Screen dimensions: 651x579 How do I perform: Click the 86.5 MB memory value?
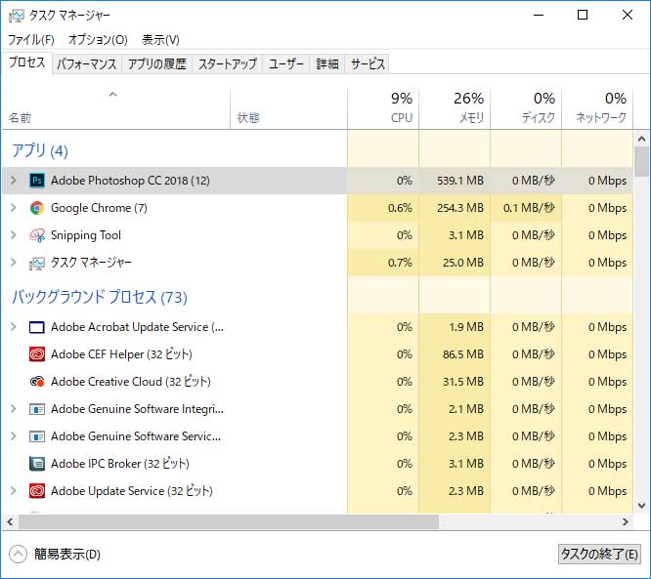[463, 354]
